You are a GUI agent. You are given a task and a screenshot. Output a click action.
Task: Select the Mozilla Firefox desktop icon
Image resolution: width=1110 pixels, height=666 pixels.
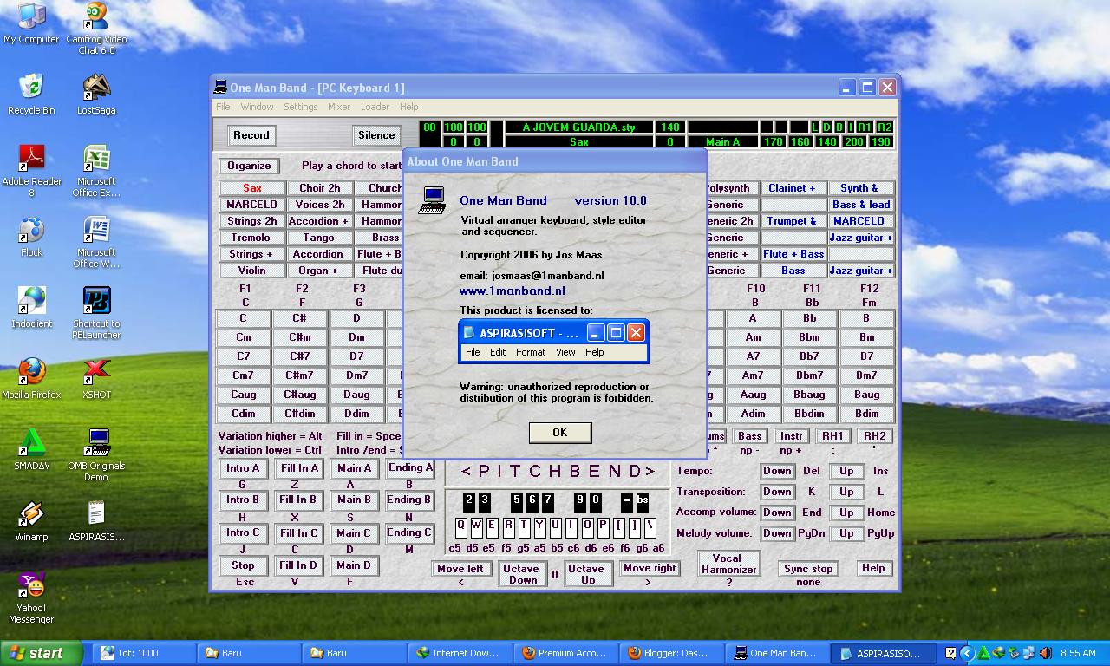(31, 379)
